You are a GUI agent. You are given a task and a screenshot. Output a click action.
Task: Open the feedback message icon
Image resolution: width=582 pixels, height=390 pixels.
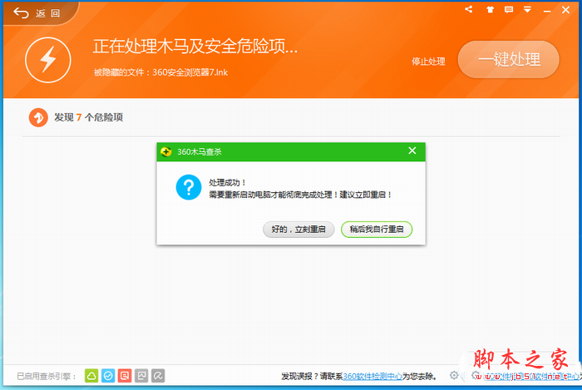pyautogui.click(x=509, y=10)
